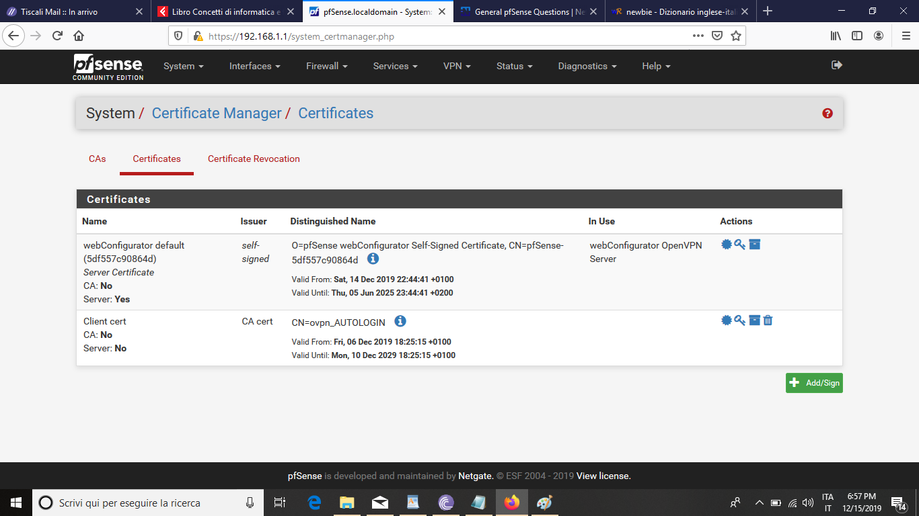Click the taskbar clock showing 6:57 PM
Screen dimensions: 919x516
[861, 503]
